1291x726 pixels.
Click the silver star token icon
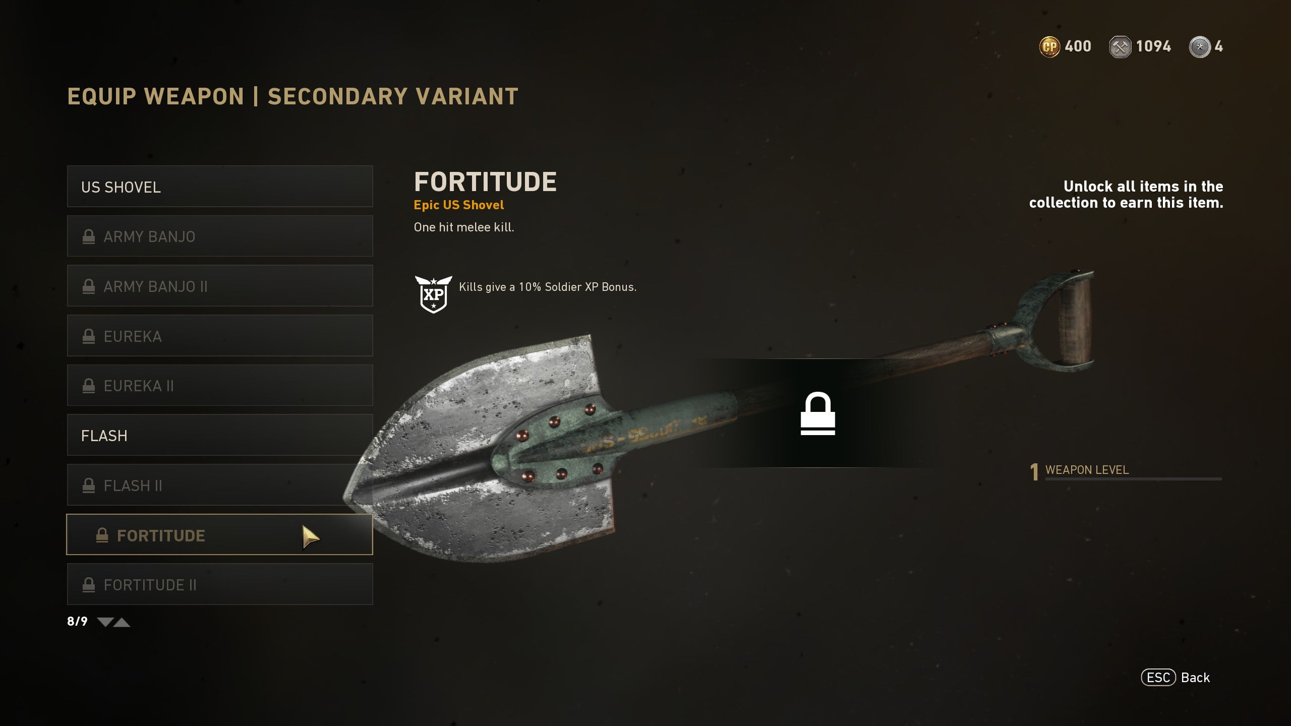click(x=1200, y=47)
